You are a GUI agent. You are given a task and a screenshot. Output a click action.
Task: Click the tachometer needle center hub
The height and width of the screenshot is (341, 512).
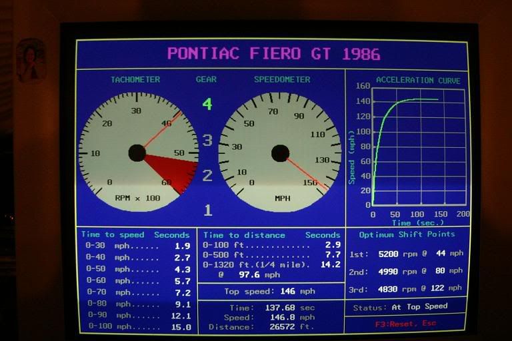[137, 153]
